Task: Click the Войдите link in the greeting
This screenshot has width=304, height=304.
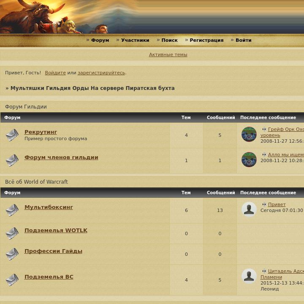Action: (x=55, y=73)
